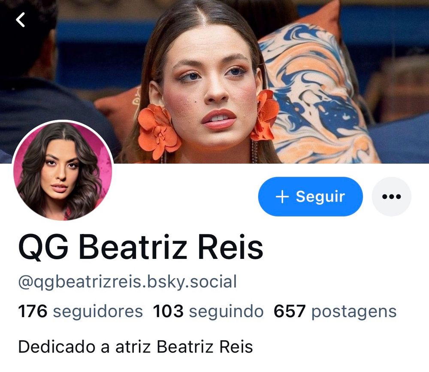Tap the 657 postagens count
This screenshot has width=429, height=372.
point(335,311)
